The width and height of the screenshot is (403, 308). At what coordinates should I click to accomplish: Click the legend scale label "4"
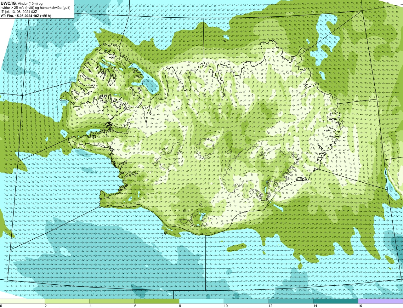pyautogui.click(x=90, y=306)
